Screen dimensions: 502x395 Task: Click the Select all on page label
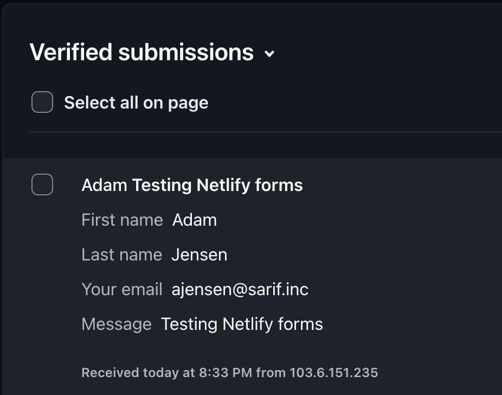pos(136,103)
